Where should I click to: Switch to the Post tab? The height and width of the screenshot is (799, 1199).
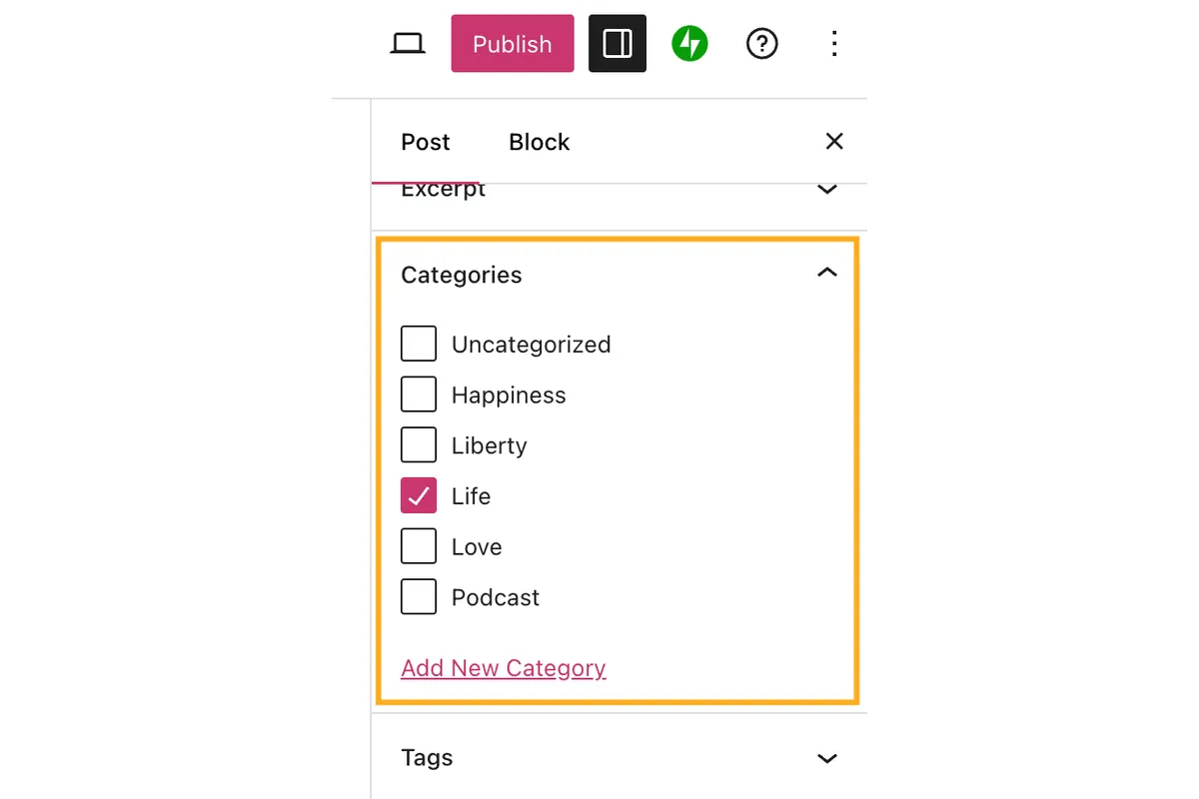pos(426,142)
